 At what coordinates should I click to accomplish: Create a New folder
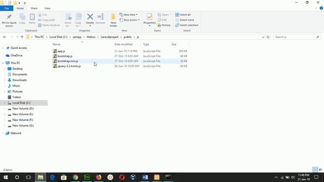click(x=113, y=20)
